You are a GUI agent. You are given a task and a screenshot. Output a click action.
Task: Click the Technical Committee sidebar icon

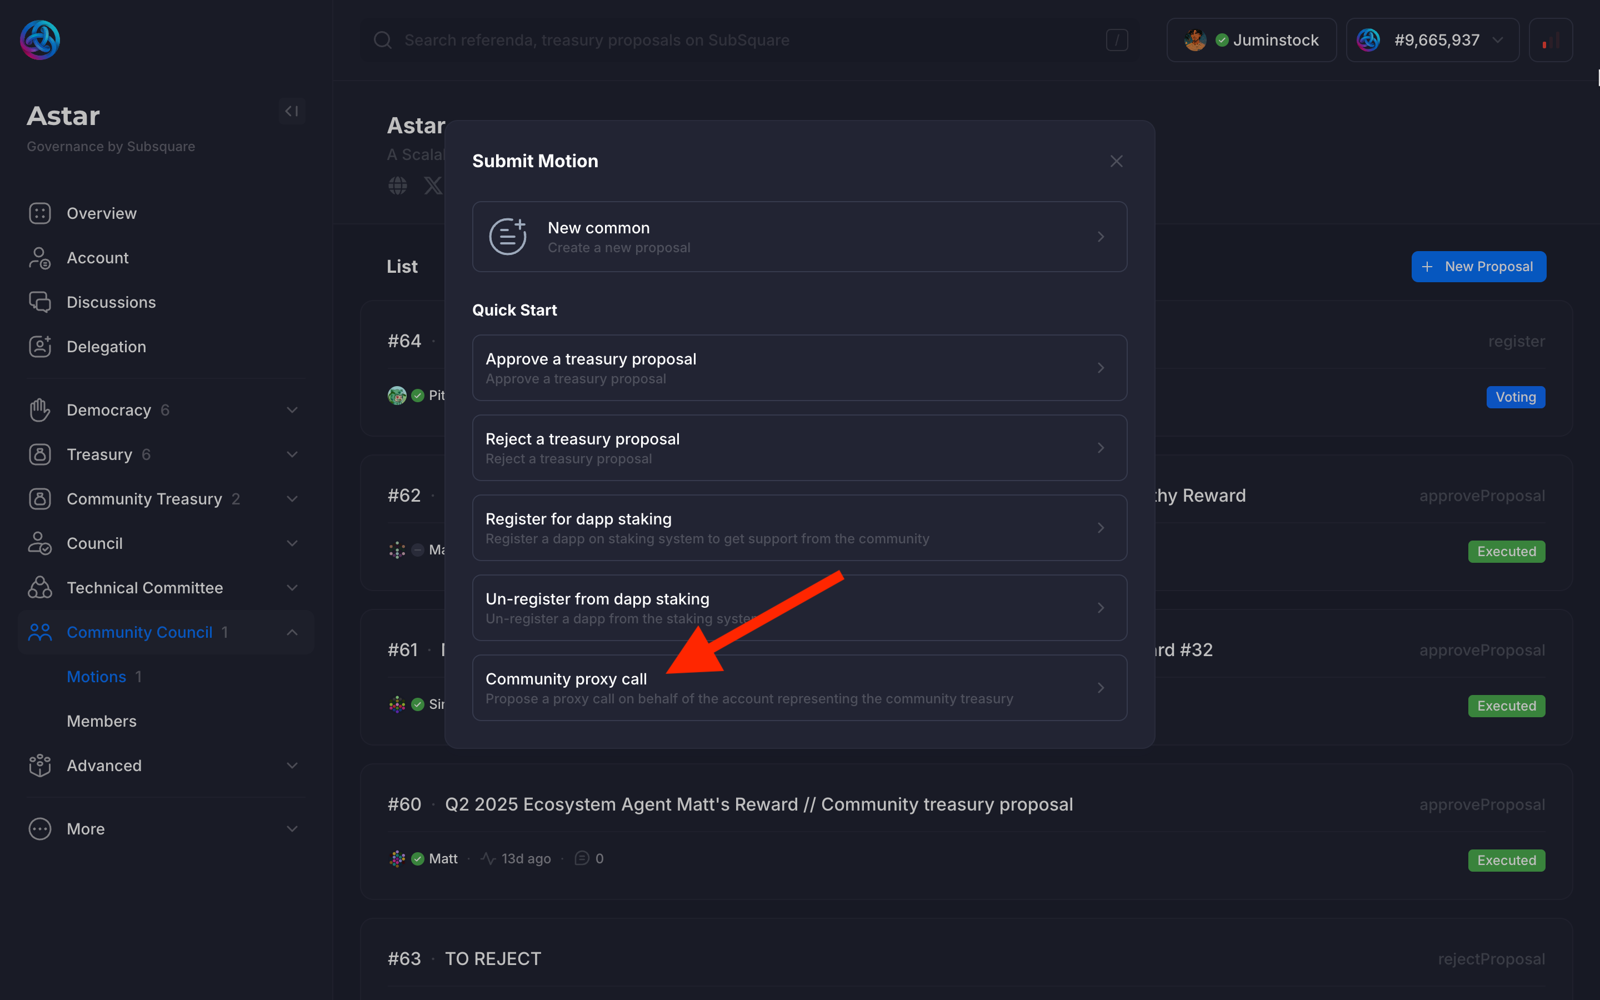pyautogui.click(x=39, y=587)
